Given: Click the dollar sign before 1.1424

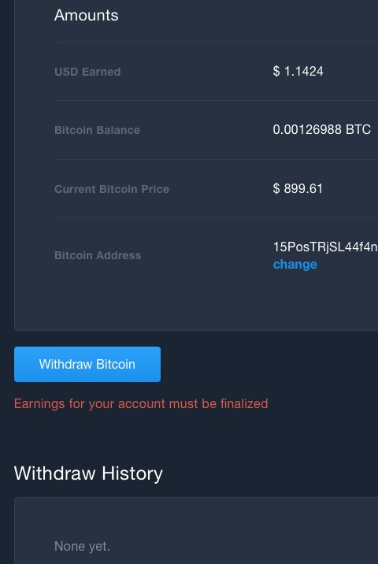Looking at the screenshot, I should coord(276,71).
